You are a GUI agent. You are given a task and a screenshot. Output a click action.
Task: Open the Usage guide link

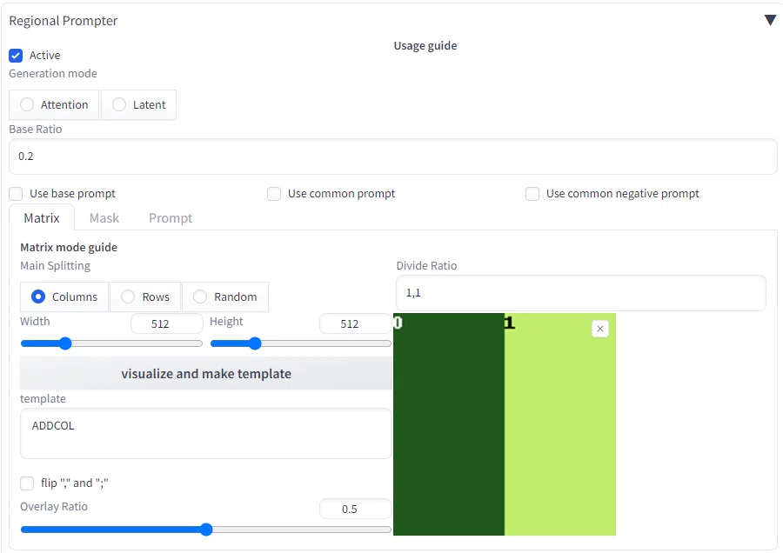(x=425, y=46)
